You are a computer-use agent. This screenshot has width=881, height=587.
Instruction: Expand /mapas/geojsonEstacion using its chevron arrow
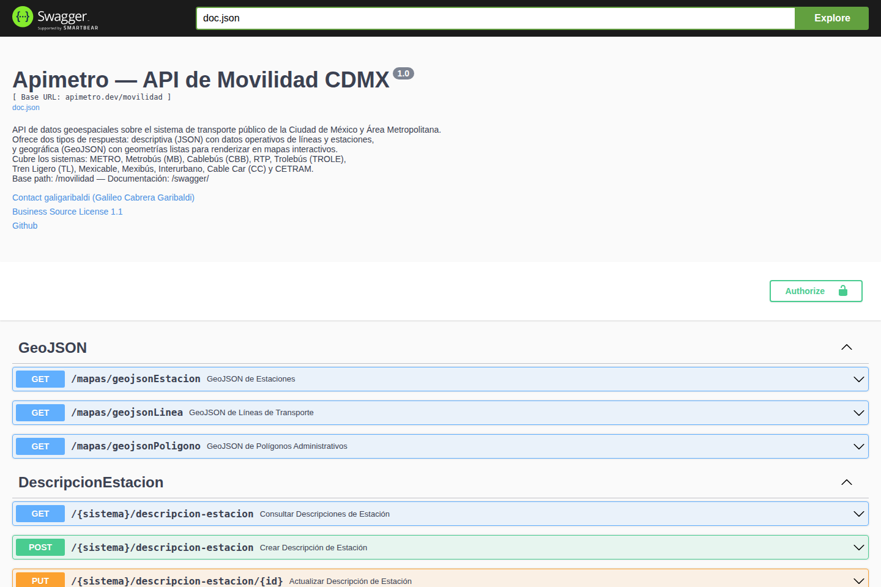click(x=859, y=379)
